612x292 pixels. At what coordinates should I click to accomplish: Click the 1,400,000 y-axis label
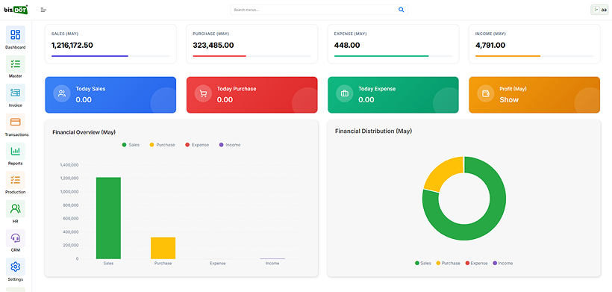click(69, 165)
